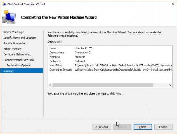This screenshot has width=177, height=134.
Task: Open the Assign Memory step
Action: click(x=12, y=49)
